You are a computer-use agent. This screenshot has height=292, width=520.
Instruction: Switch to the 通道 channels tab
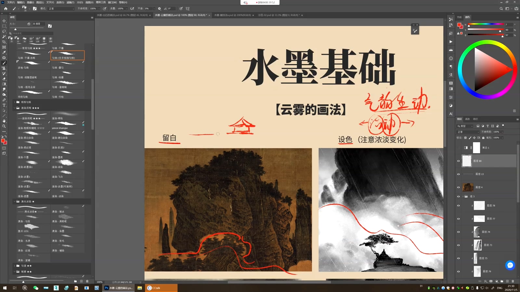[x=467, y=119]
